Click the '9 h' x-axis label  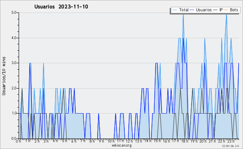coord(101,141)
